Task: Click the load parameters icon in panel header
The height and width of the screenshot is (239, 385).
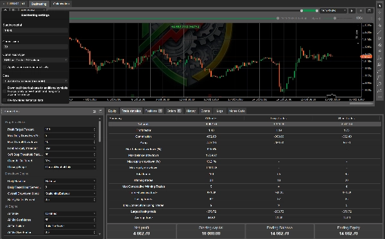Action: pyautogui.click(x=94, y=111)
